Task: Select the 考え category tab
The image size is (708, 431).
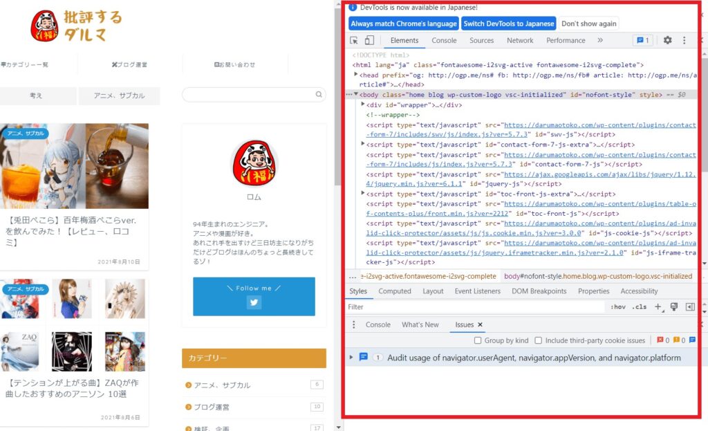Action: click(38, 95)
